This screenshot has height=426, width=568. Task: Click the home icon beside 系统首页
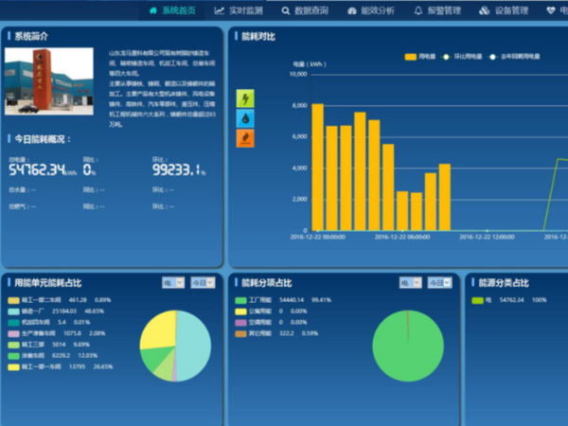point(152,11)
